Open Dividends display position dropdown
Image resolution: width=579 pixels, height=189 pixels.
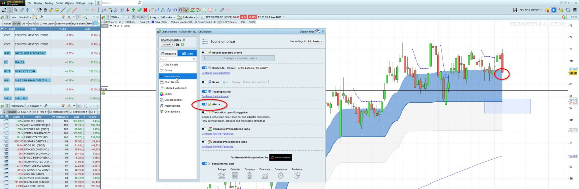click(252, 68)
